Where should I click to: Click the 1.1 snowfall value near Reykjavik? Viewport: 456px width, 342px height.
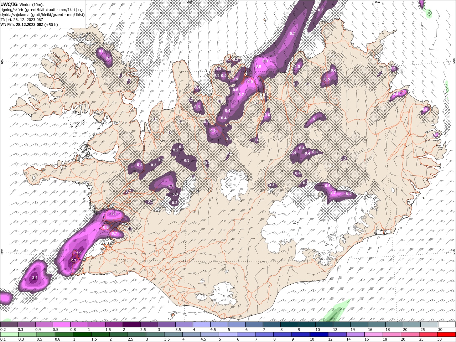pos(114,213)
